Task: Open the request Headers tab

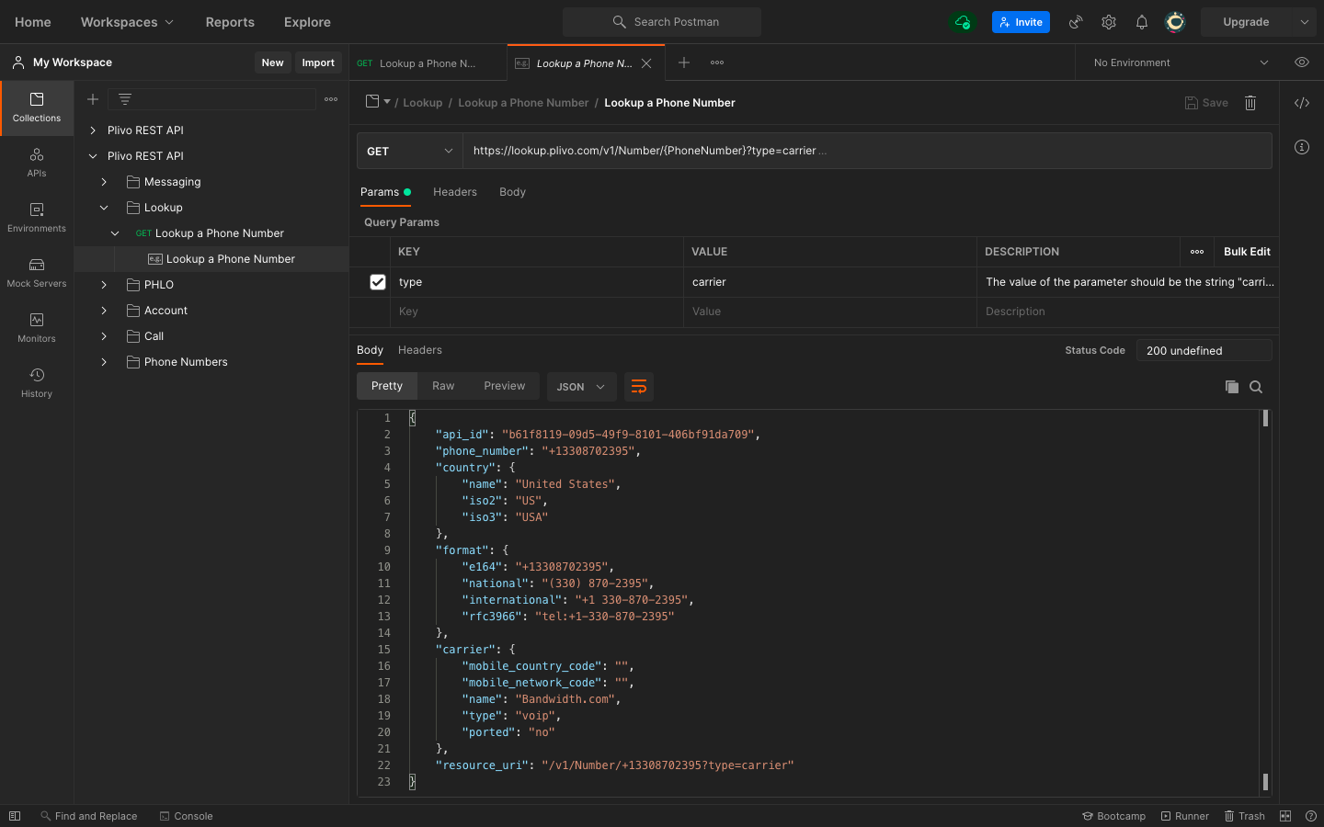Action: pos(454,192)
